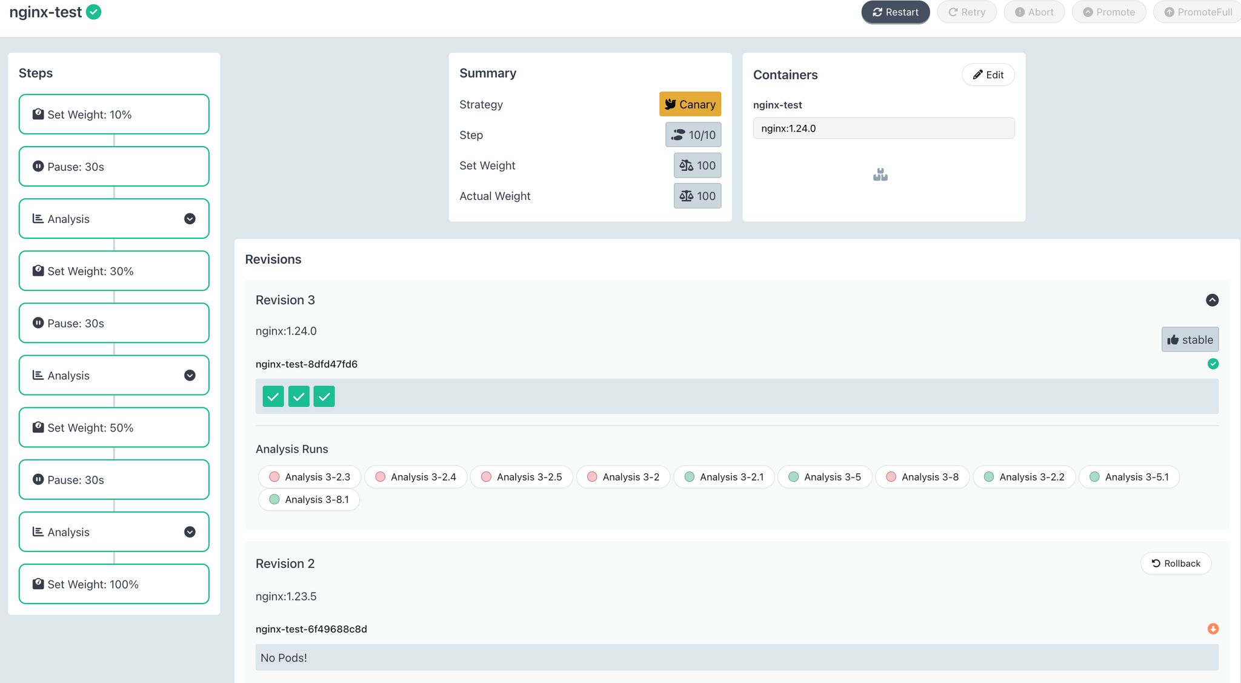Expand the Analysis step after Set Weight: 30%
Image resolution: width=1241 pixels, height=683 pixels.
pos(190,375)
